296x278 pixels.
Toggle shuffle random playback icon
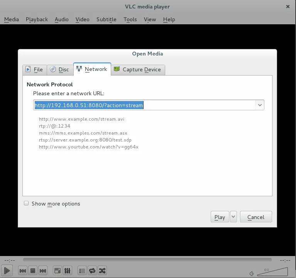coord(102,271)
